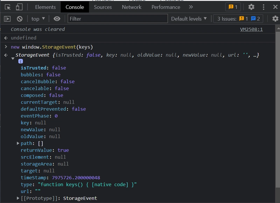The width and height of the screenshot is (280, 203).
Task: Toggle the device toolbar icon
Action: 19,7
